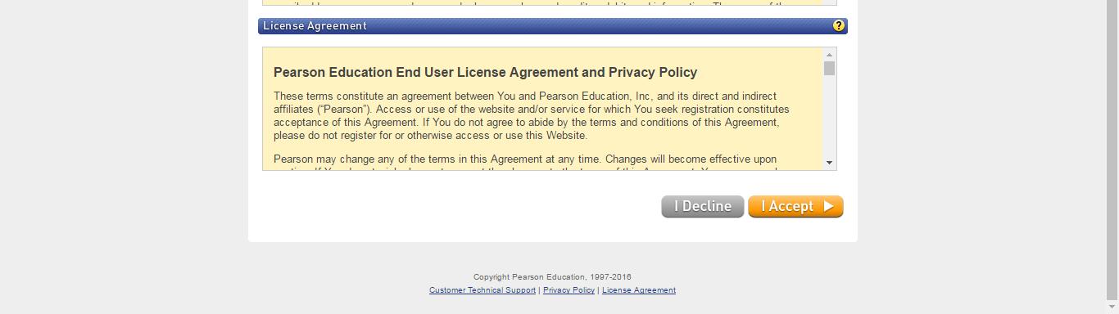Click the I Decline button
Viewport: 1119px width, 314px height.
[703, 207]
